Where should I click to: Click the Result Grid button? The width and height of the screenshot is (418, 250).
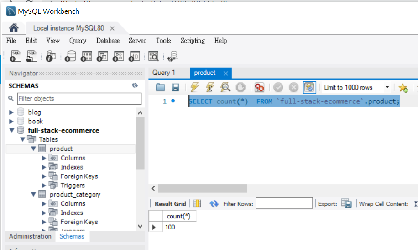[x=170, y=204]
